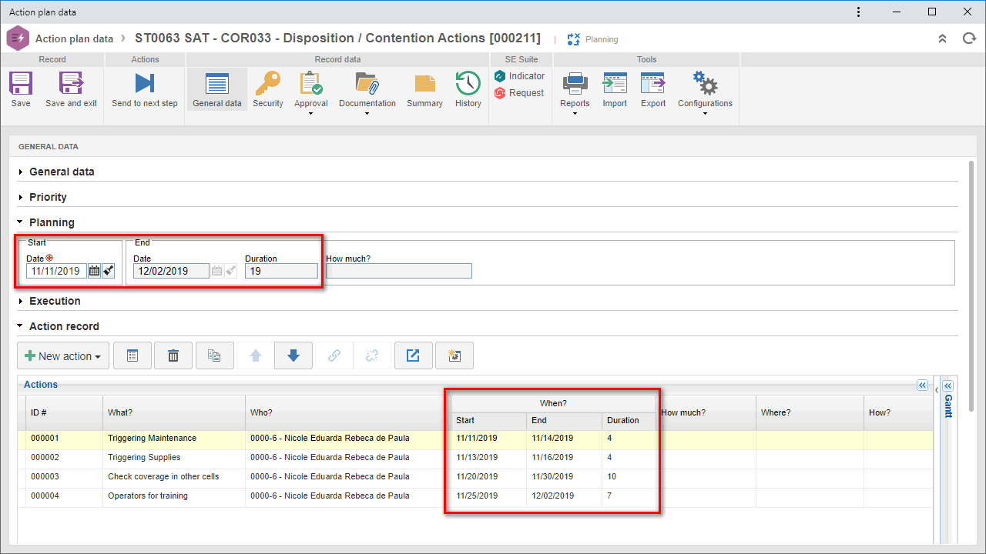Expand the Documentation dropdown arrow
The width and height of the screenshot is (986, 554).
(x=367, y=114)
